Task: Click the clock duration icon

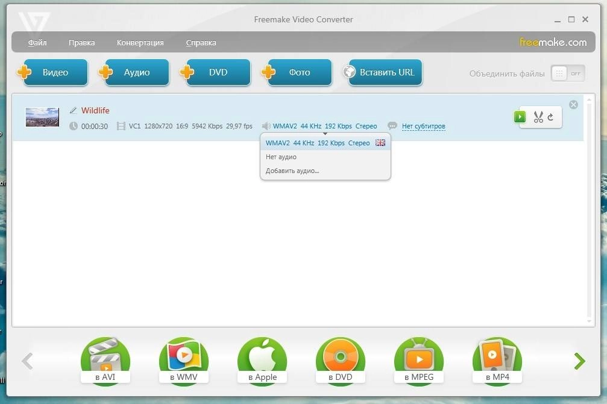Action: click(74, 126)
